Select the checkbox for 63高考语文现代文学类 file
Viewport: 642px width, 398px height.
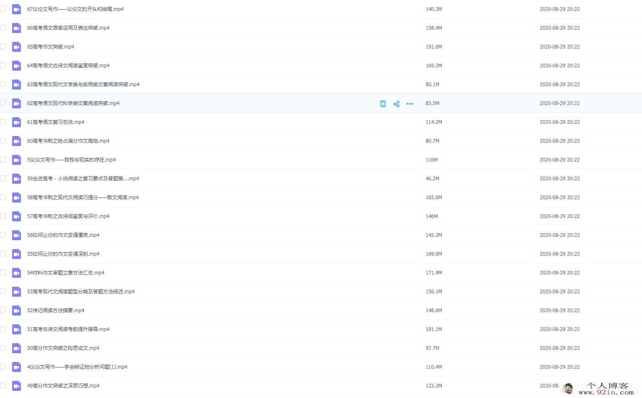3,84
